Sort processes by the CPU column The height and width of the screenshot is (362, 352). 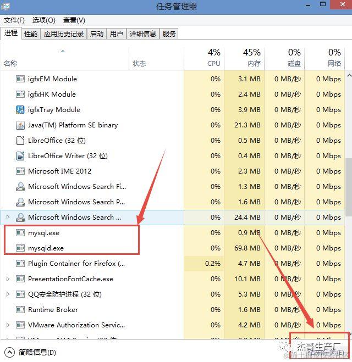[204, 59]
